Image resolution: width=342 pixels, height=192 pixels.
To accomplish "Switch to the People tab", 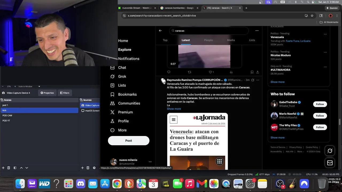I will (x=208, y=40).
